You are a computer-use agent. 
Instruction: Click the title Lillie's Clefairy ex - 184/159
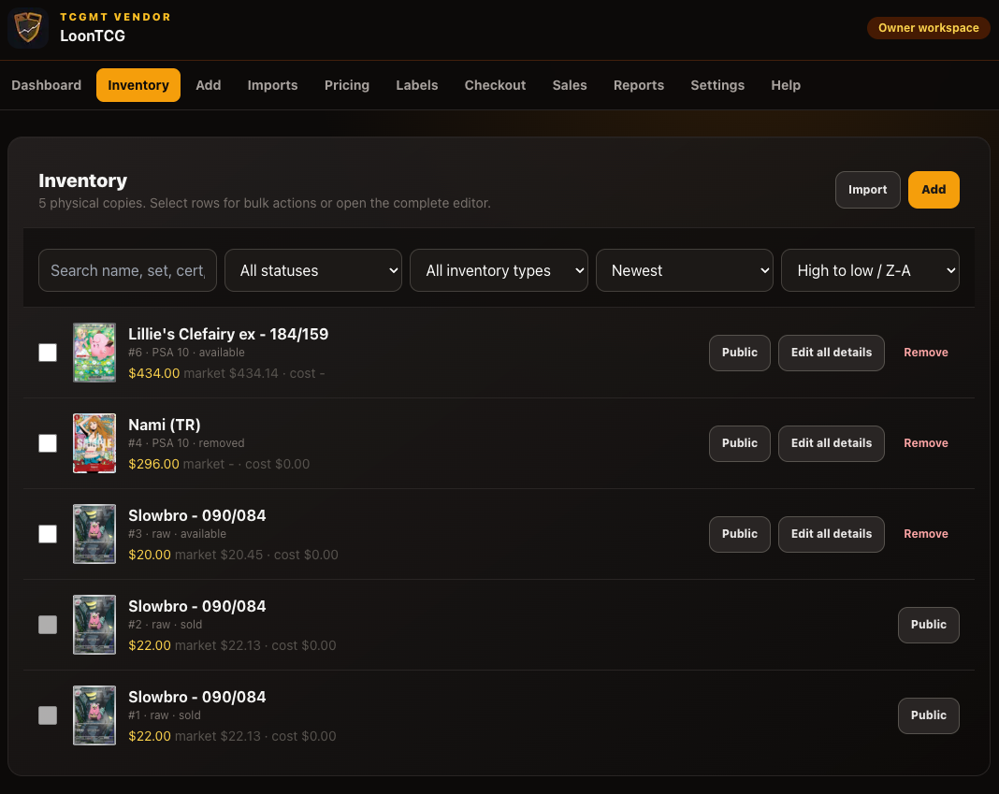point(228,334)
